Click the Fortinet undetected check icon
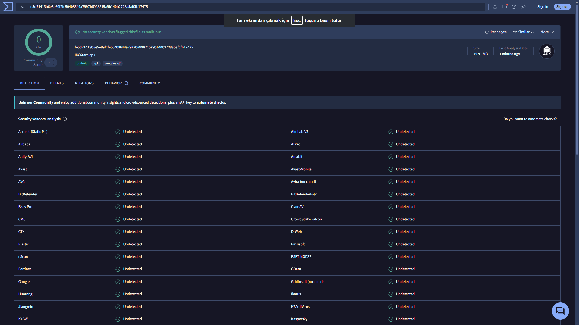 118,269
